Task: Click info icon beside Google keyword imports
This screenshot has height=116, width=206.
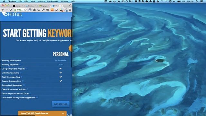Action: tap(26, 69)
